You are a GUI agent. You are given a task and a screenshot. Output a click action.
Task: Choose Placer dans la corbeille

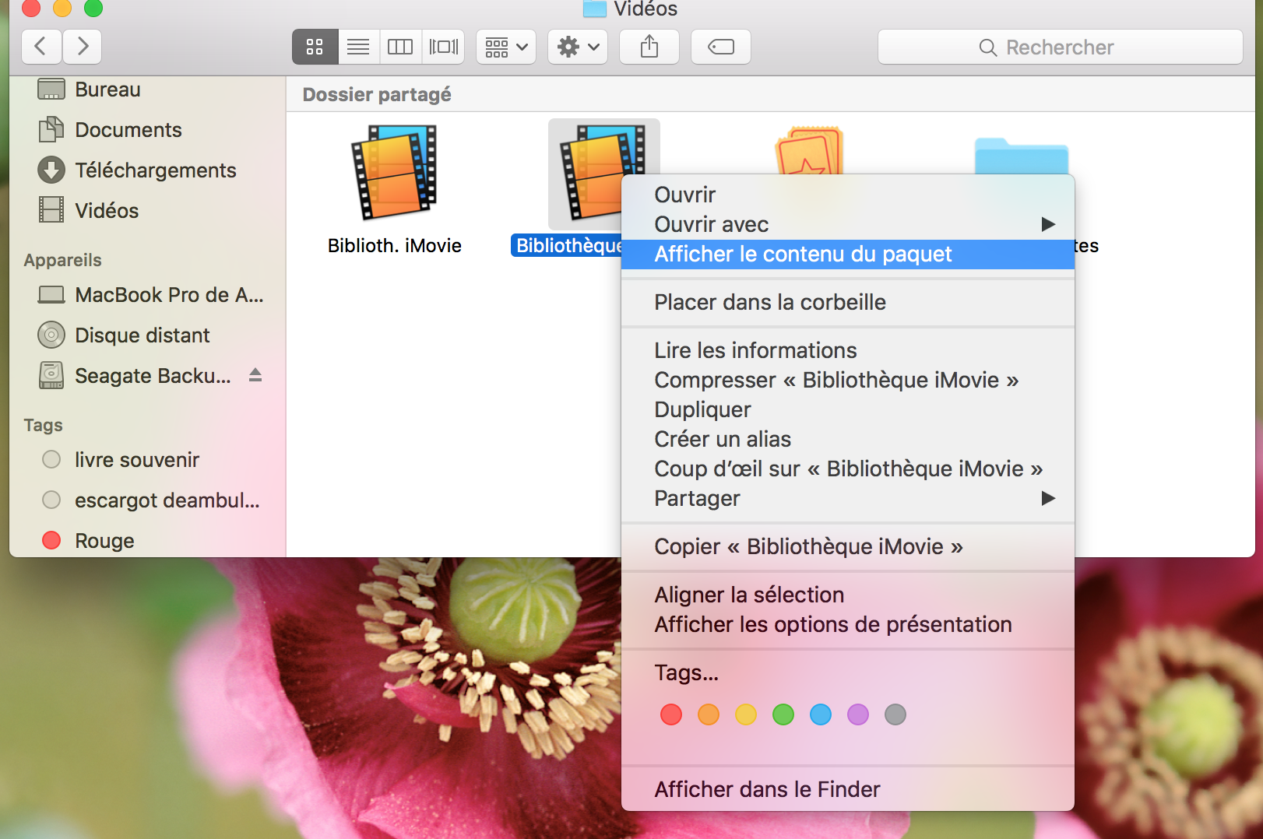(769, 302)
